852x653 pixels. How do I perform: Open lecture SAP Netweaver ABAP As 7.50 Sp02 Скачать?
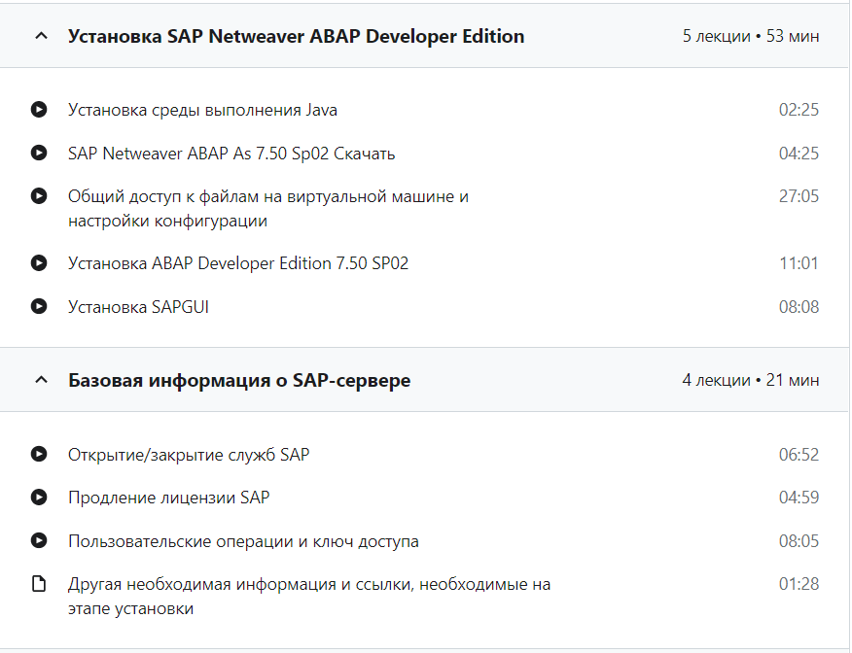[x=231, y=154]
